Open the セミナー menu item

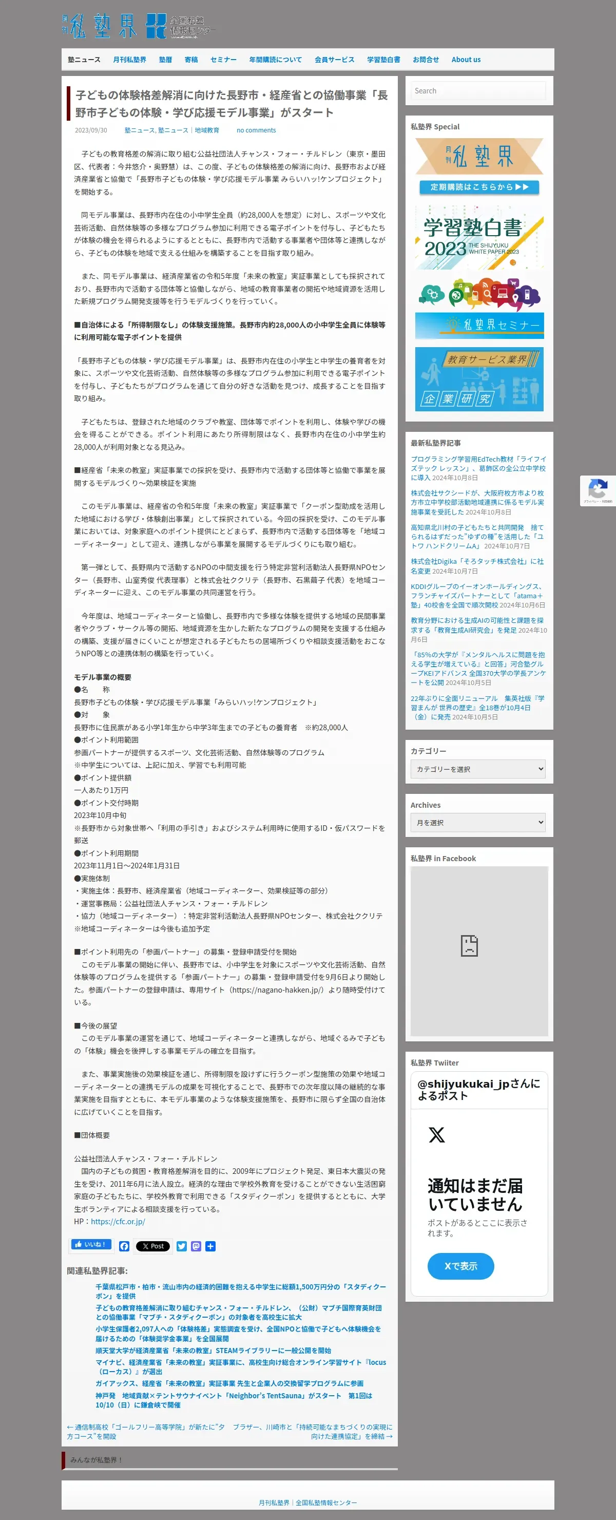(223, 60)
